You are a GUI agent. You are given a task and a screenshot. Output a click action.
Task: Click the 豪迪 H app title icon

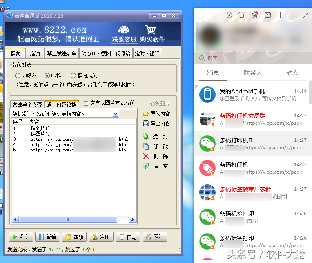coord(10,15)
